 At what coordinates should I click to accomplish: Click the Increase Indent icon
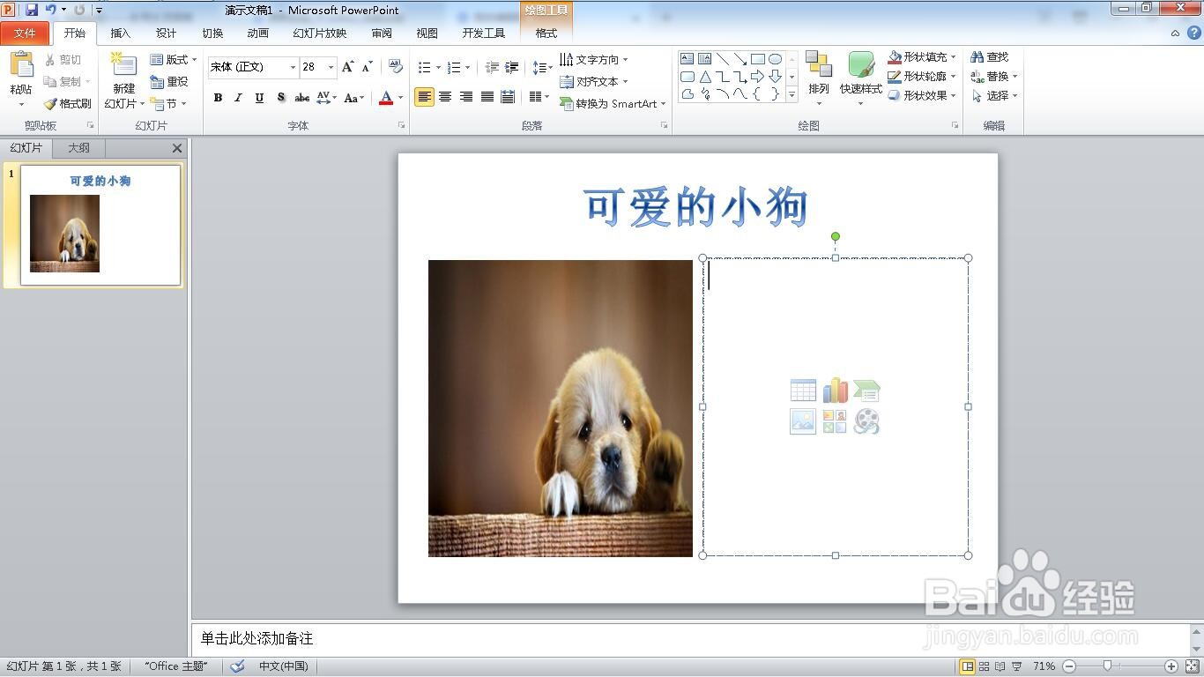pyautogui.click(x=511, y=67)
